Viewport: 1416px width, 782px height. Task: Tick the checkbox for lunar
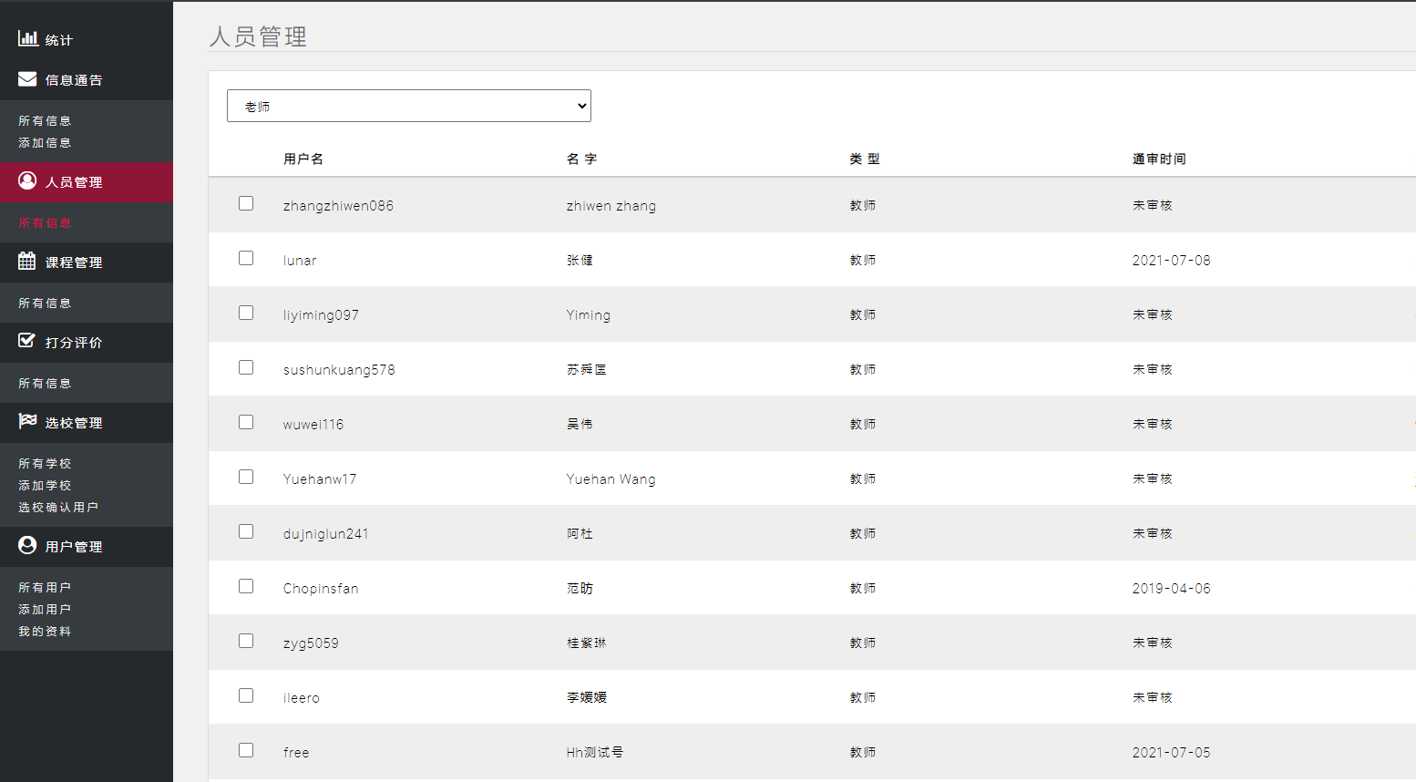(246, 258)
